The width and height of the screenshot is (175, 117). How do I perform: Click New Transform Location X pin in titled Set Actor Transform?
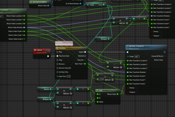(x=128, y=61)
